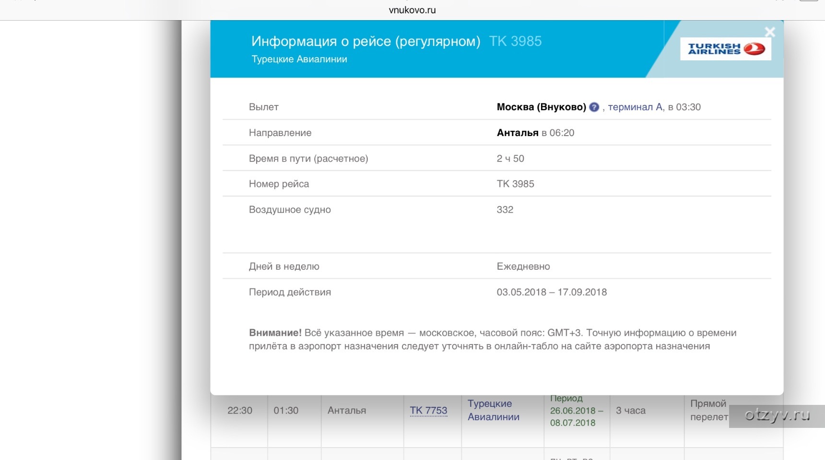Select the TK 3985 title in header

[516, 41]
